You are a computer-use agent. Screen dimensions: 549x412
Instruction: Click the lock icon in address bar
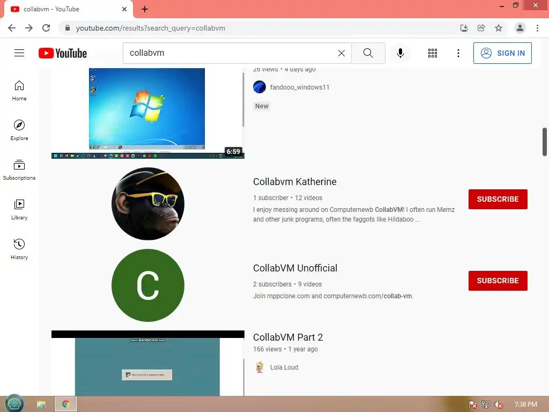pos(68,28)
